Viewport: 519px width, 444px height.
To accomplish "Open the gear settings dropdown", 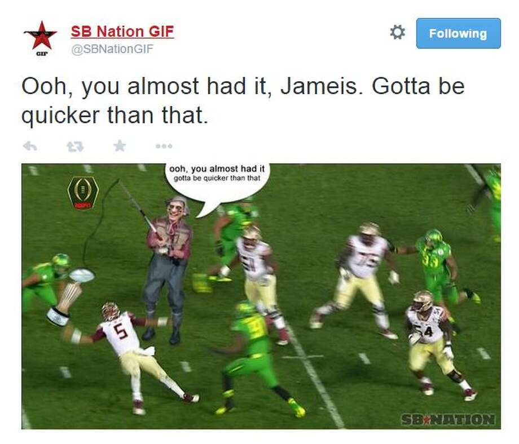I will click(397, 33).
